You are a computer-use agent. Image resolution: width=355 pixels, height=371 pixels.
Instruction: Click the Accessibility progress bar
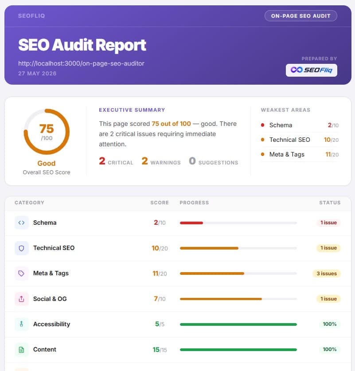tap(238, 324)
